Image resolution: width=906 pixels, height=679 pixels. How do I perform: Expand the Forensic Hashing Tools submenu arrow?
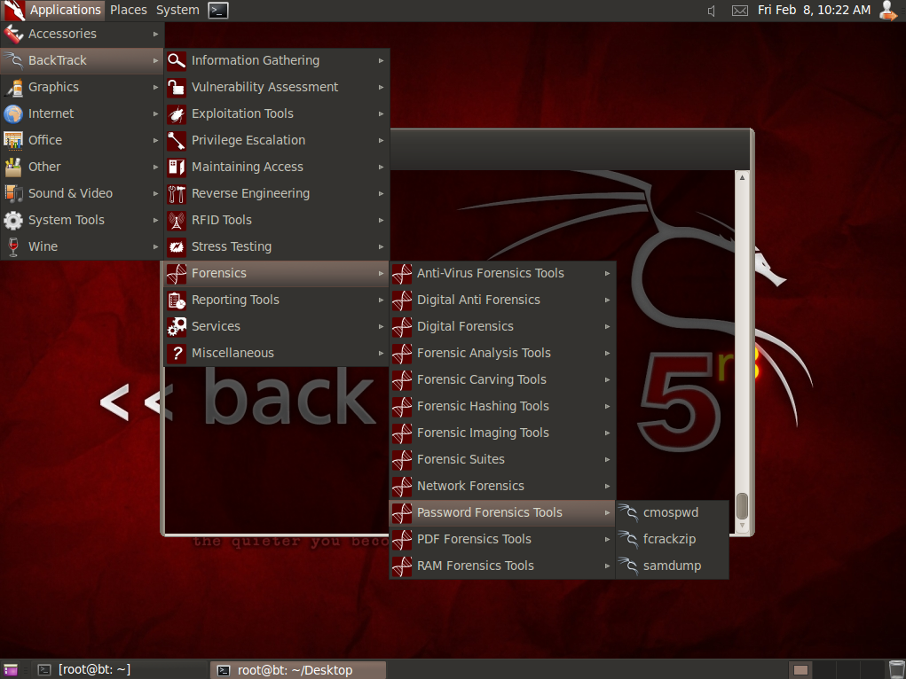point(607,406)
